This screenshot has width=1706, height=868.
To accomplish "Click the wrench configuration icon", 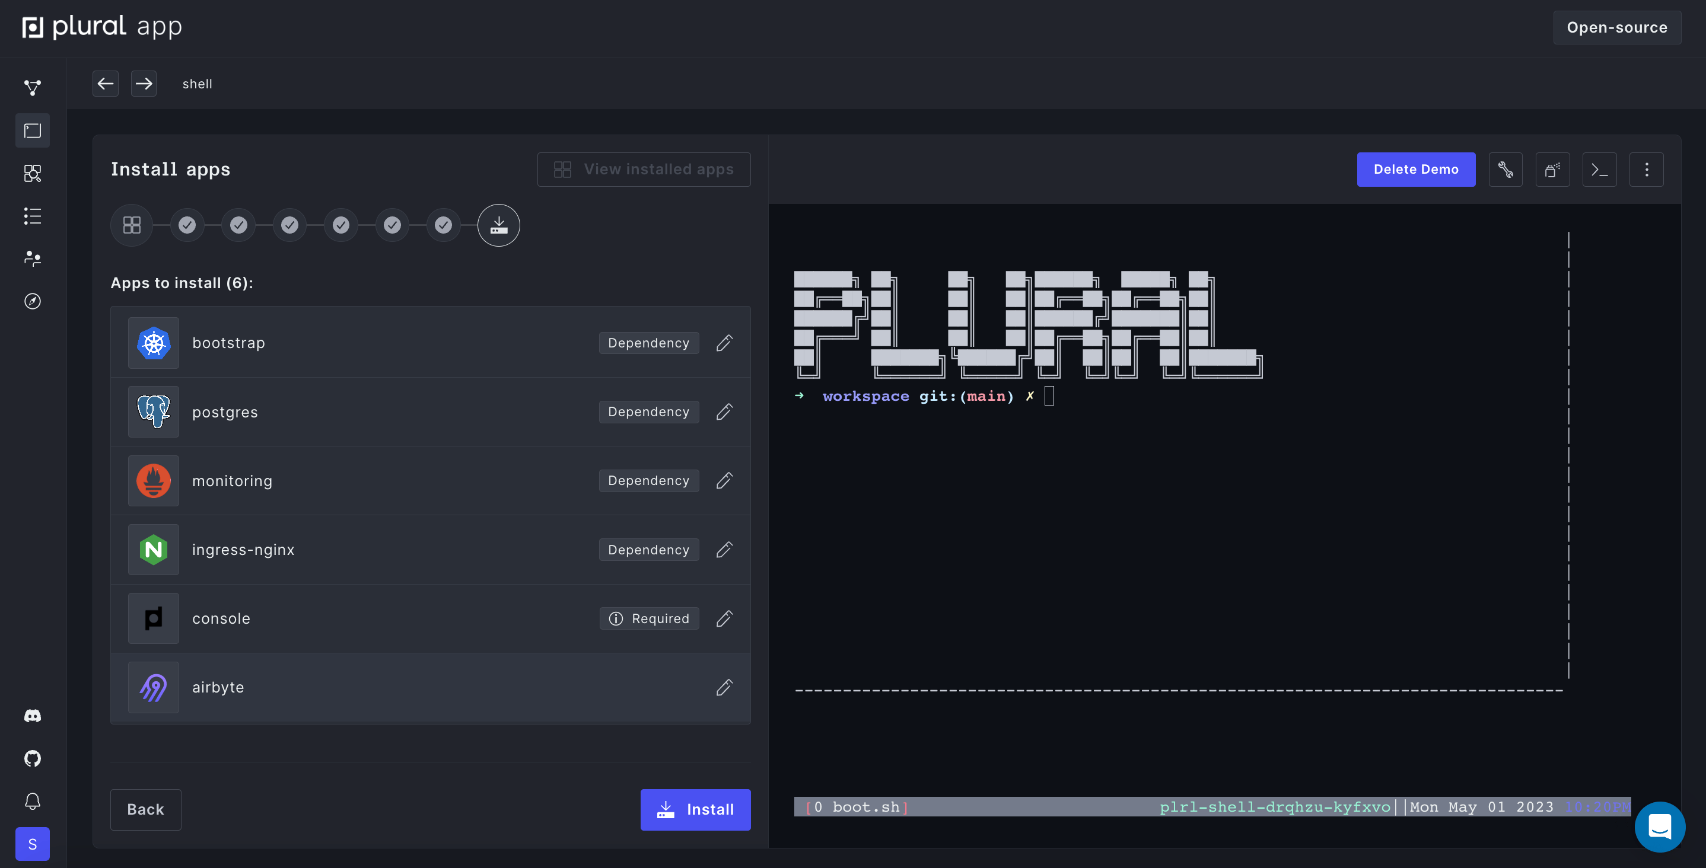I will coord(1506,170).
